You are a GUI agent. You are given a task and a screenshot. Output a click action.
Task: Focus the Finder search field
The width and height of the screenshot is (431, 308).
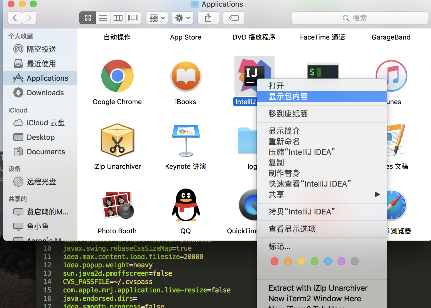pos(360,18)
